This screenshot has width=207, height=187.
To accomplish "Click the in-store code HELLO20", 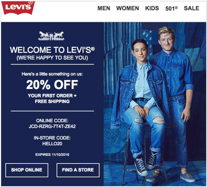I will pos(52,144).
